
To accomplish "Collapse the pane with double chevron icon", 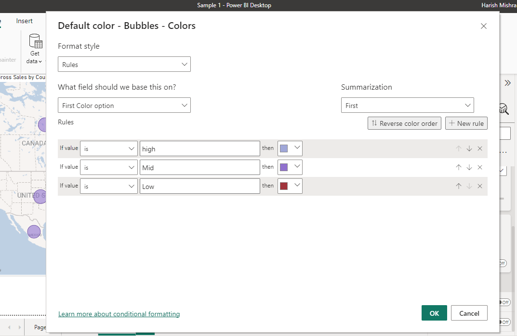I will pyautogui.click(x=508, y=83).
